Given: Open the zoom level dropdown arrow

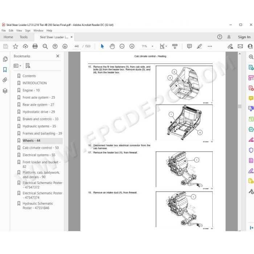Looking at the screenshot, I should [152, 46].
